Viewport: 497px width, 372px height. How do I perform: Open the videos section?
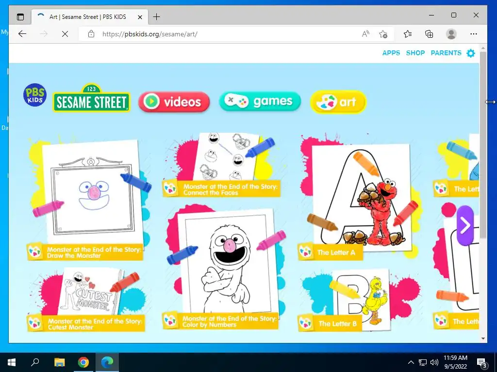pos(174,102)
